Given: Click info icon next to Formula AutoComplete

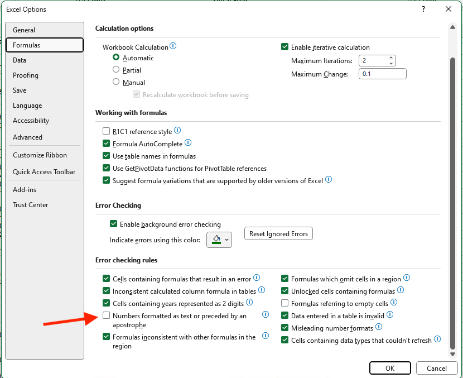Looking at the screenshot, I should coord(188,143).
